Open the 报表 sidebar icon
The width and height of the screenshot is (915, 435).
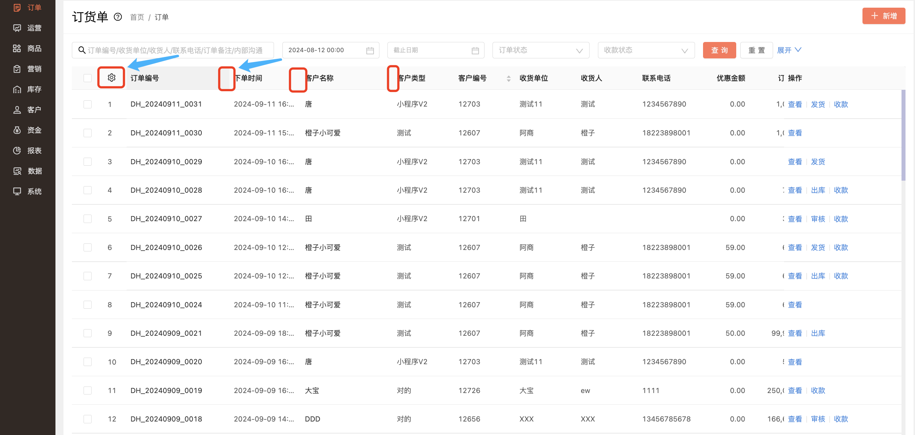[17, 151]
